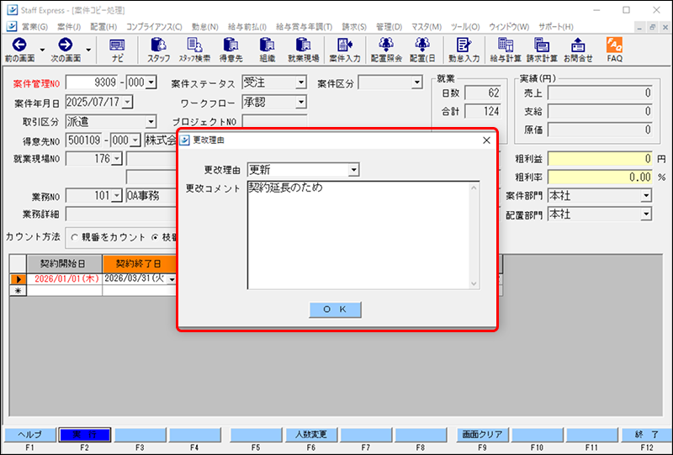Open the FAQ toolbar icon
This screenshot has width=673, height=455.
(614, 45)
